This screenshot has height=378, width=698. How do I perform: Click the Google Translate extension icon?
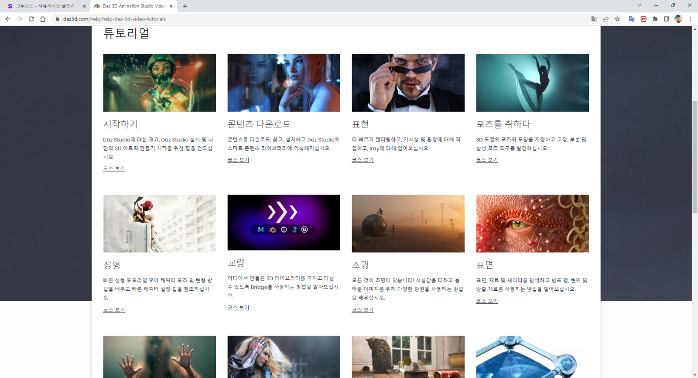coord(631,19)
